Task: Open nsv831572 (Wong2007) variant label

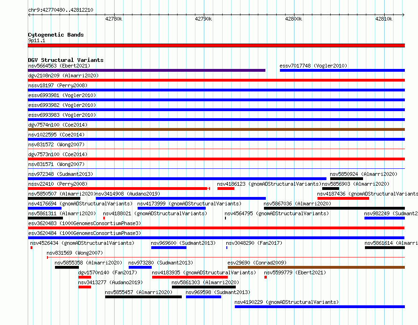Action: coord(56,144)
